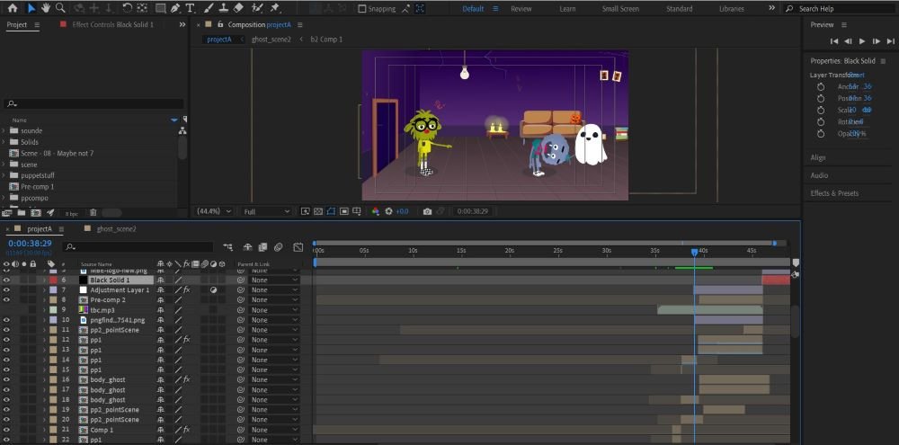
Task: Select the Pen tool
Action: pos(174,8)
